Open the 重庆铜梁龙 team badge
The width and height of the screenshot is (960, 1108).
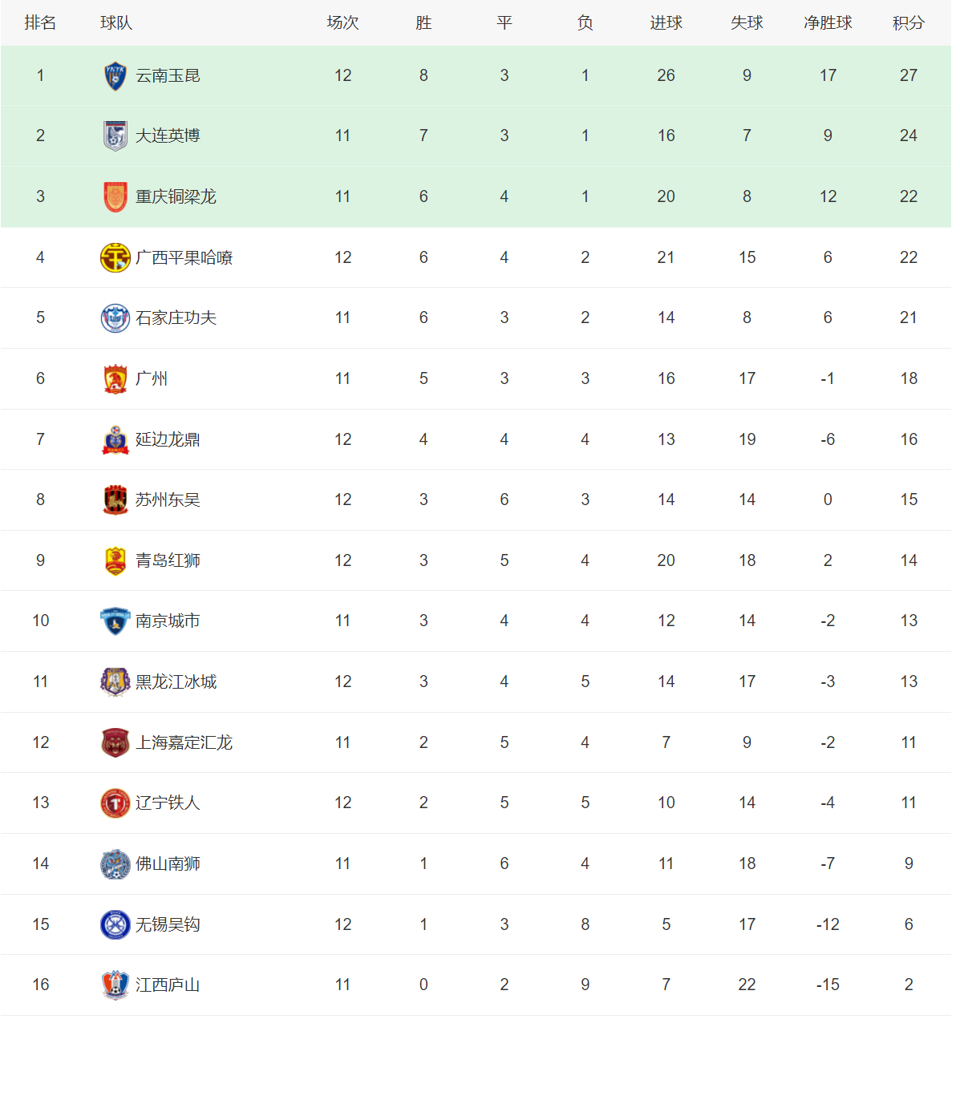[115, 197]
